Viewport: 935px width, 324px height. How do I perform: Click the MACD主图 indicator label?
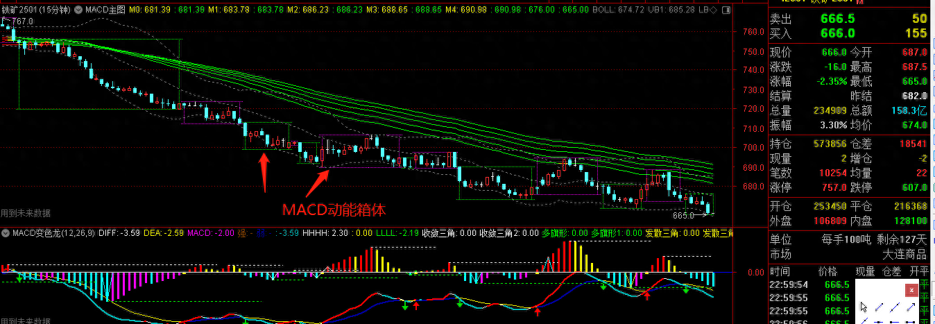[x=105, y=10]
